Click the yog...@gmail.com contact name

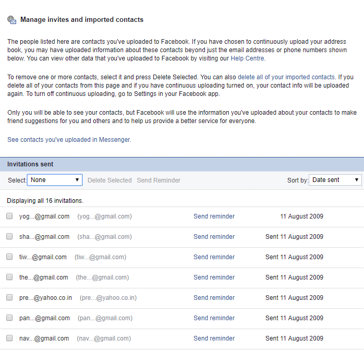pyautogui.click(x=44, y=216)
